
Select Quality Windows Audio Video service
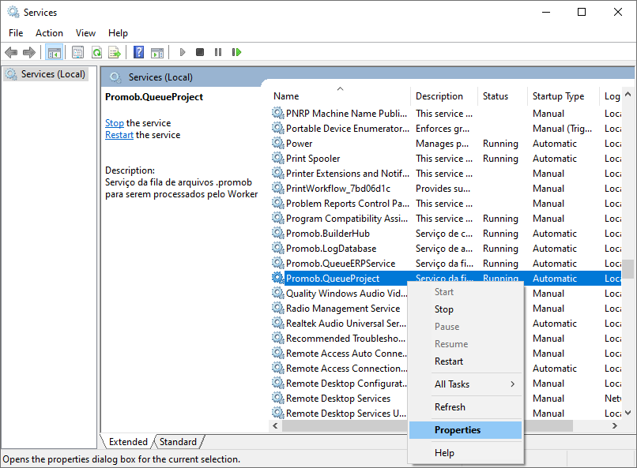[x=339, y=294]
